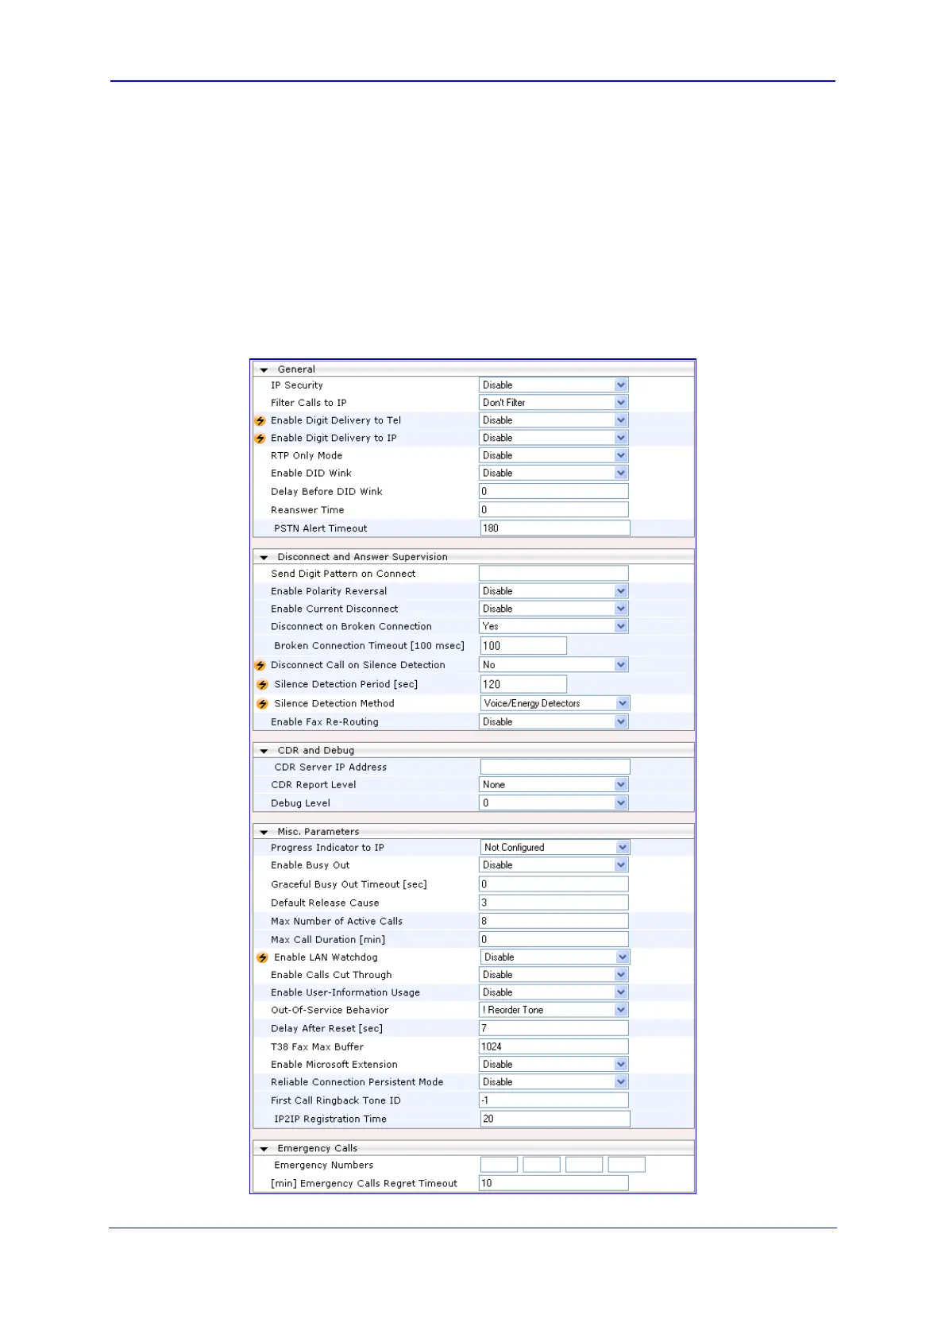The width and height of the screenshot is (945, 1338).
Task: Click Silence Detection Period field
Action: [x=523, y=684]
